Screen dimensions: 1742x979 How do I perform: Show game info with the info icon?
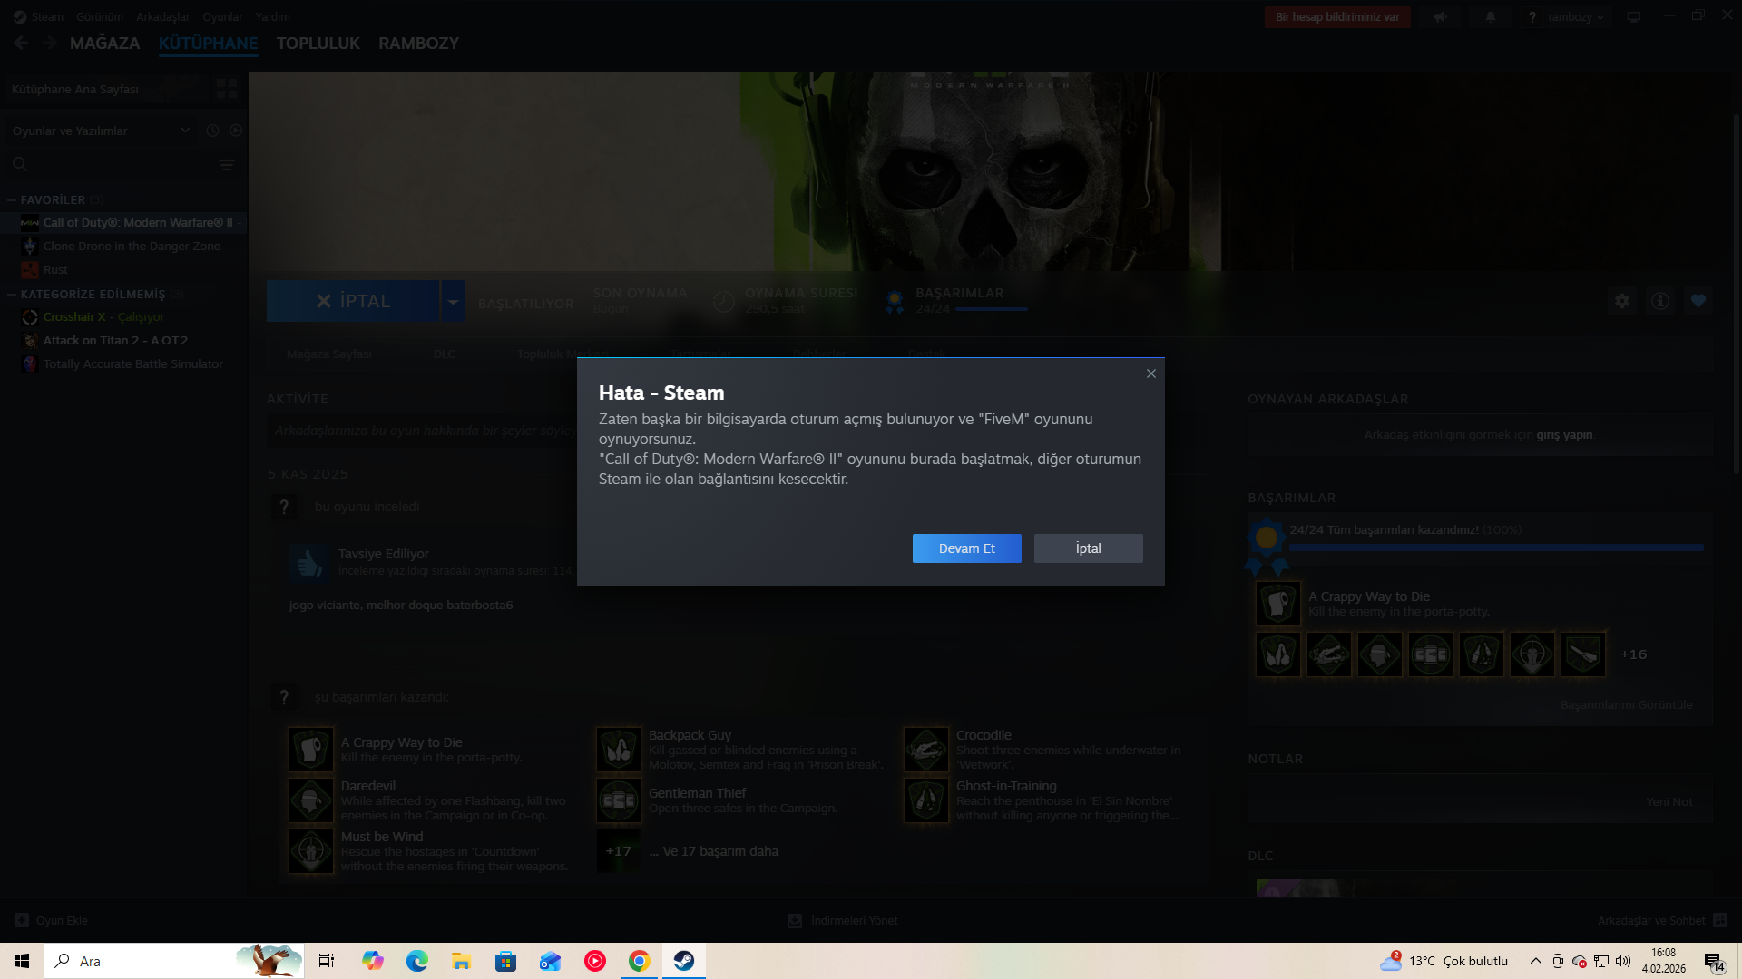pyautogui.click(x=1660, y=301)
